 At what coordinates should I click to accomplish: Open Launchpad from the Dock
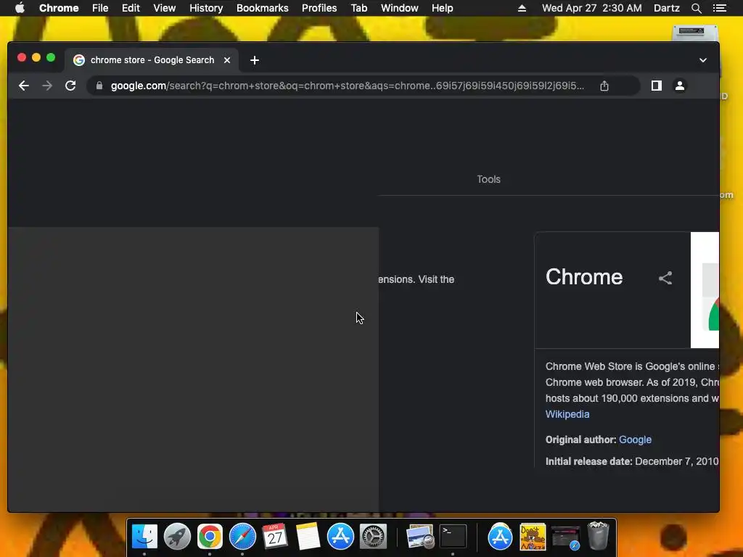(x=177, y=537)
